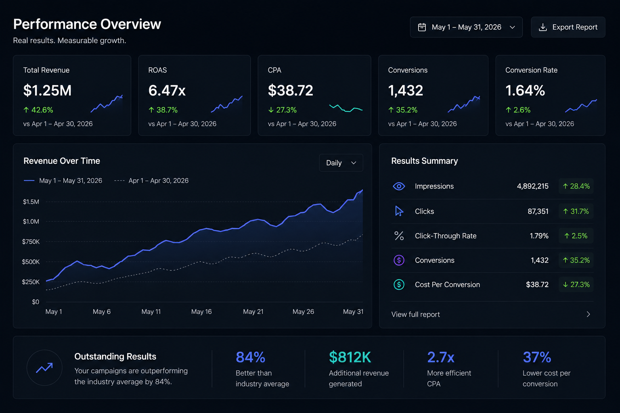The width and height of the screenshot is (620, 413).
Task: Click the 1.64% Conversion Rate value
Action: pyautogui.click(x=525, y=91)
